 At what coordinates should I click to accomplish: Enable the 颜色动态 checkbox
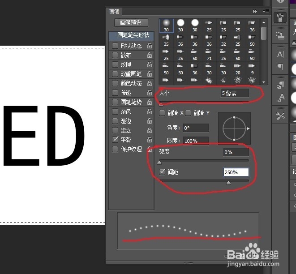point(115,83)
